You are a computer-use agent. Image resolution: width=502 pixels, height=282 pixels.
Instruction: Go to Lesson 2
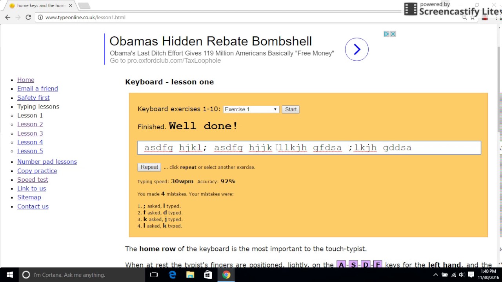[x=30, y=124]
